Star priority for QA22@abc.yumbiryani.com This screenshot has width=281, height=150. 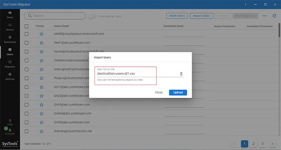click(x=41, y=96)
